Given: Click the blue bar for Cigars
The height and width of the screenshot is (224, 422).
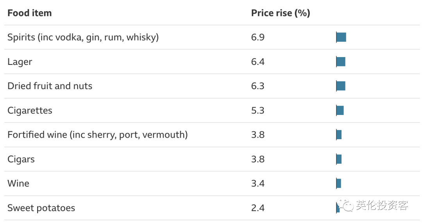Looking at the screenshot, I should [x=339, y=159].
